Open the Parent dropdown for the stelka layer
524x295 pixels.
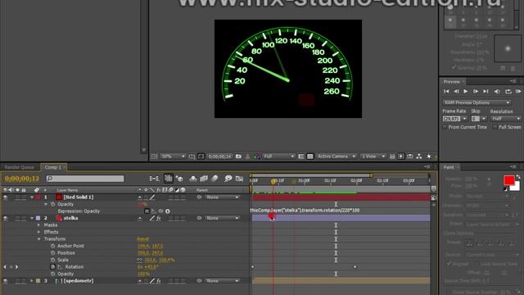pyautogui.click(x=222, y=218)
